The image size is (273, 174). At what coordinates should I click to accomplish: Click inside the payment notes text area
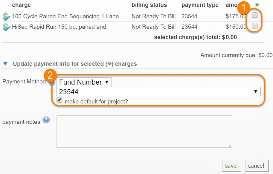144,132
